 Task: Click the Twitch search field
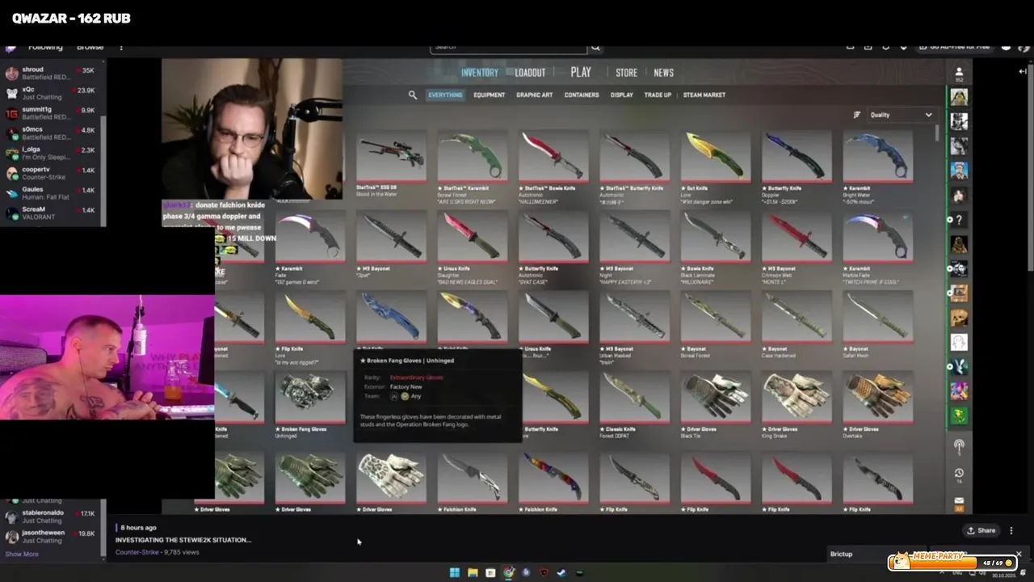tap(508, 48)
